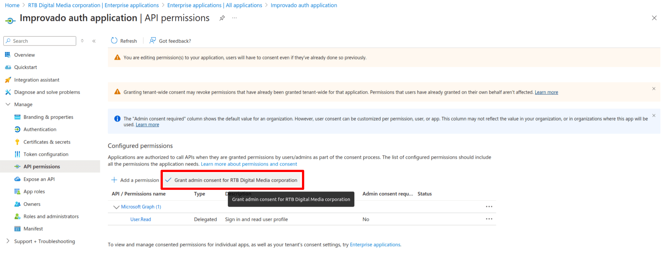The image size is (666, 255).
Task: Dismiss the tenant-wide consent warning banner
Action: click(654, 89)
